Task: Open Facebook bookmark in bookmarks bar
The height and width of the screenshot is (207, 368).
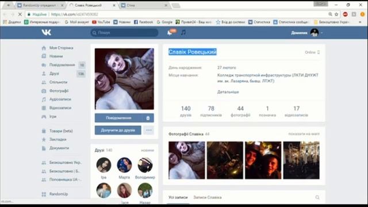Action: pos(143,22)
